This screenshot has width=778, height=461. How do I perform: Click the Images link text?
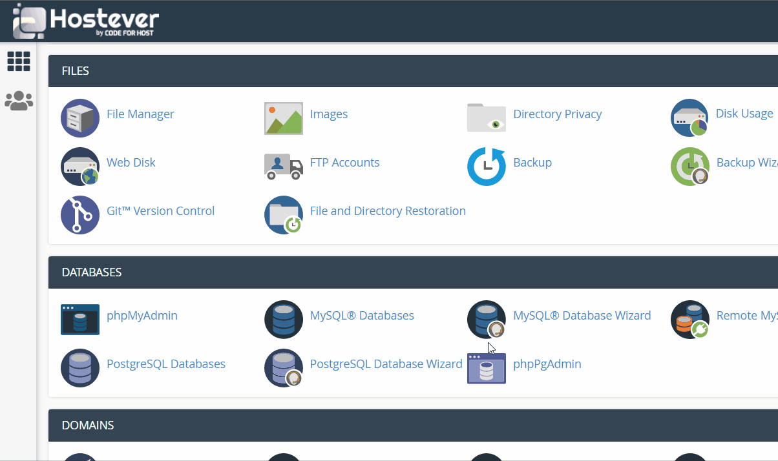(x=329, y=114)
